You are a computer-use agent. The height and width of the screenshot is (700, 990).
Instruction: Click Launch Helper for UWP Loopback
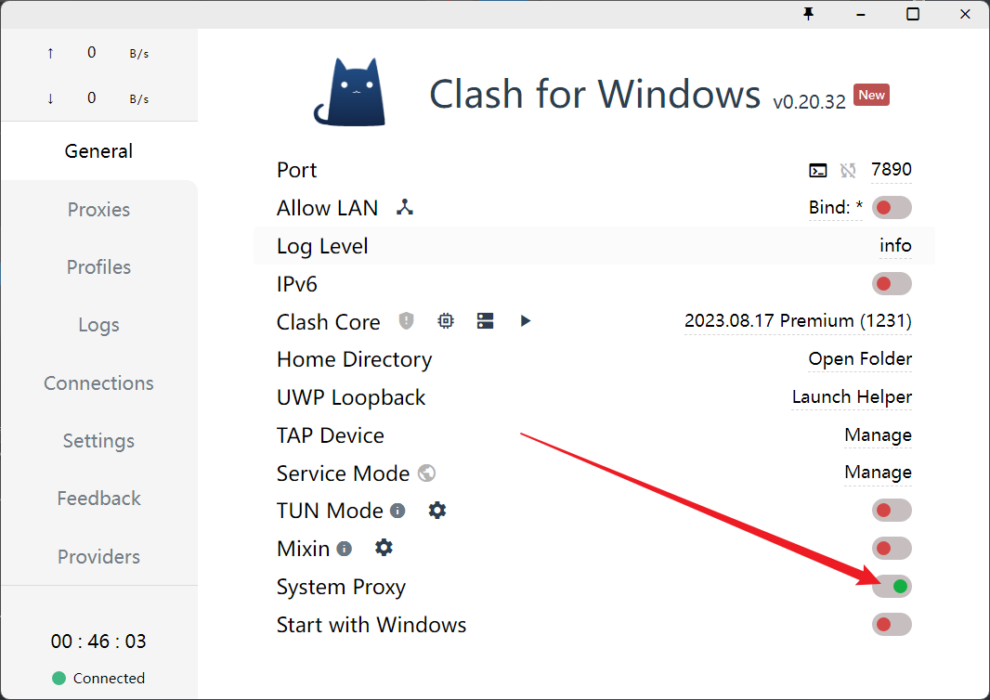852,397
